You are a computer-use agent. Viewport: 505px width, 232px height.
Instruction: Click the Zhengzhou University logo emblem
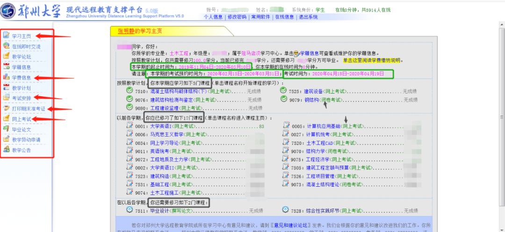(7, 12)
